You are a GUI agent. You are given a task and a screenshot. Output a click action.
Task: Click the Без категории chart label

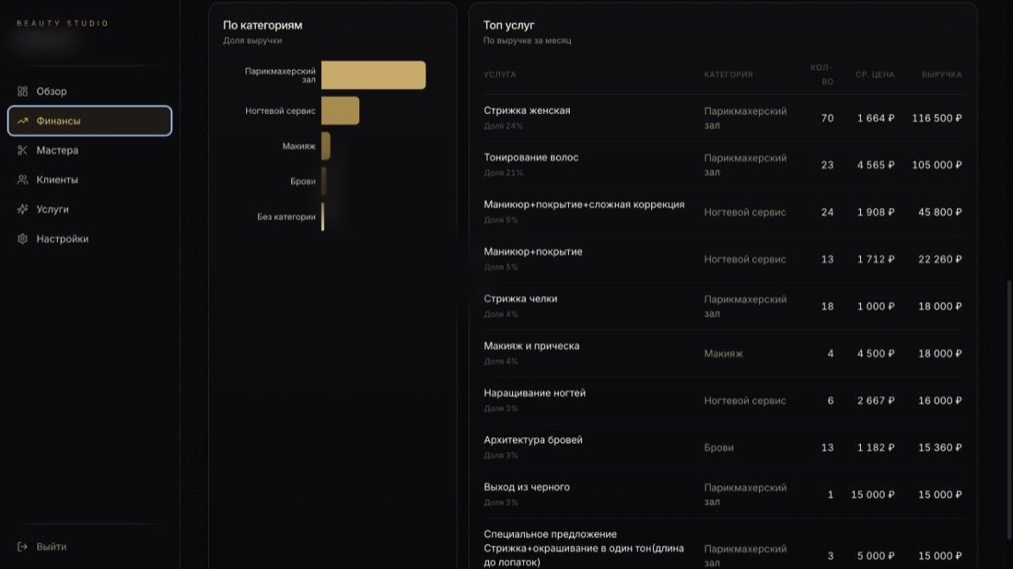(286, 217)
